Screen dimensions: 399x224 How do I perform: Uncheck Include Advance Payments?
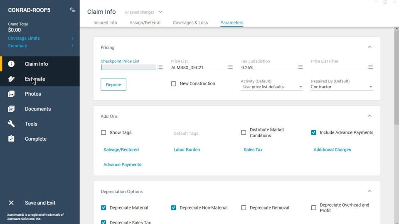tap(314, 133)
